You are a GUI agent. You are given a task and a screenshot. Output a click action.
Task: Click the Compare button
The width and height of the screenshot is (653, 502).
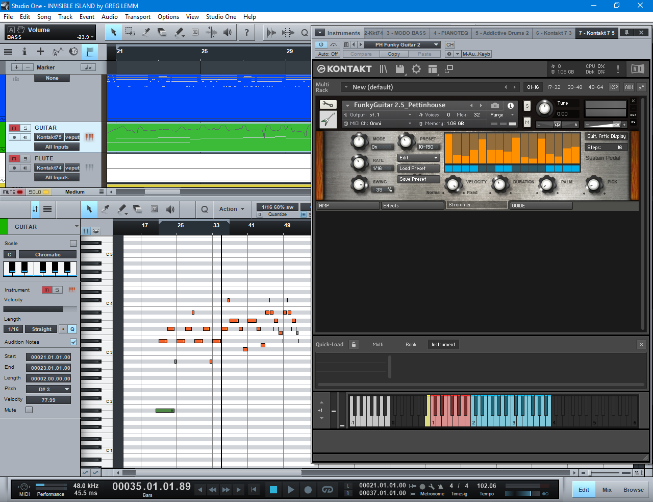pos(361,54)
